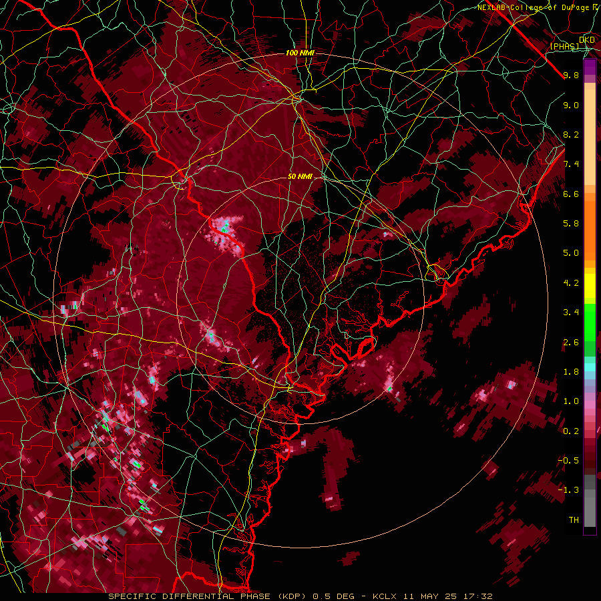Screen dimensions: 601x601
Task: Click the 6.6 value on color scale
Action: (571, 194)
